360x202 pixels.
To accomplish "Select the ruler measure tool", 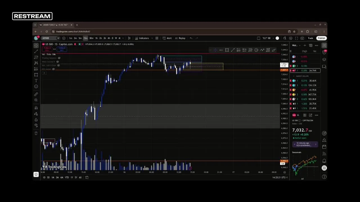I will pos(36,94).
